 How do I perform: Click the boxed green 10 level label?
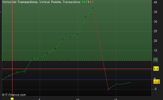click(x=155, y=60)
